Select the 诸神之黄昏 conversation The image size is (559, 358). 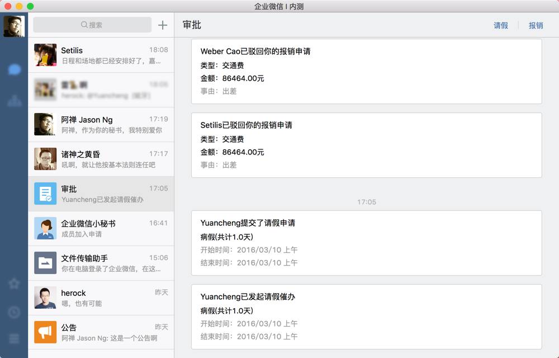pos(101,159)
